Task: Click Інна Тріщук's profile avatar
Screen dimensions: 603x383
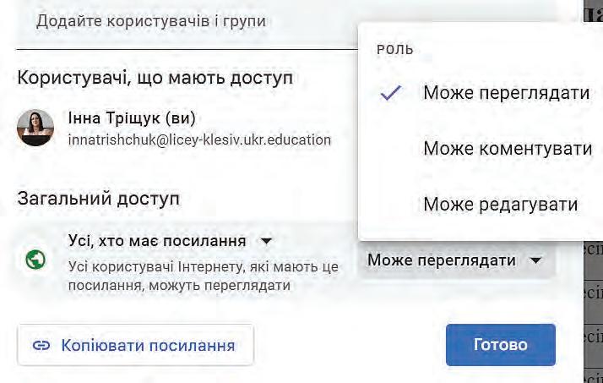Action: (35, 128)
